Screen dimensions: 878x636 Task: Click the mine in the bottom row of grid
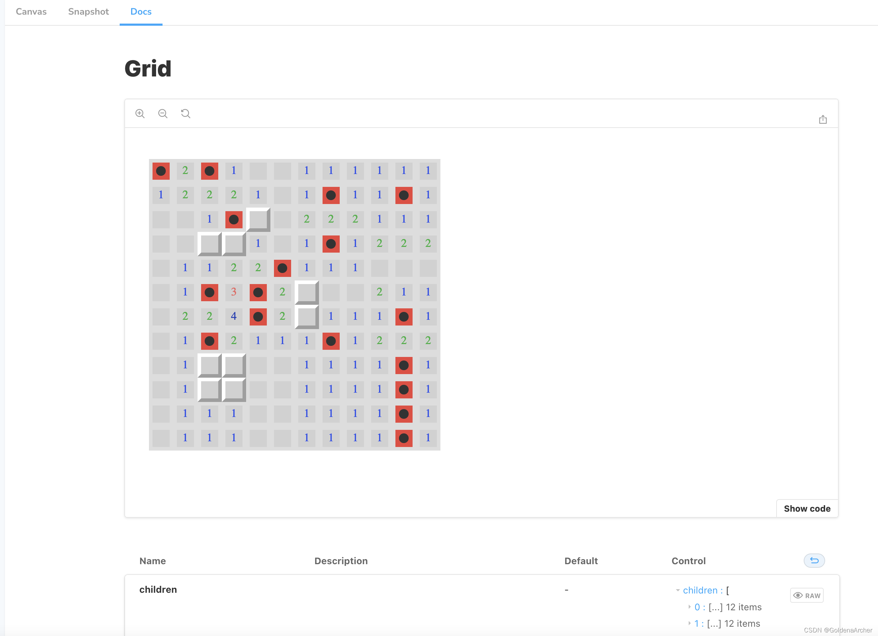tap(404, 438)
